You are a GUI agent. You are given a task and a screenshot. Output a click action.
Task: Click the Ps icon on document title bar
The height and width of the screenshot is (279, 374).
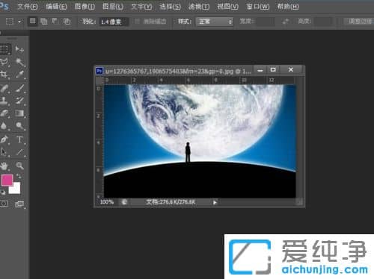tap(99, 71)
